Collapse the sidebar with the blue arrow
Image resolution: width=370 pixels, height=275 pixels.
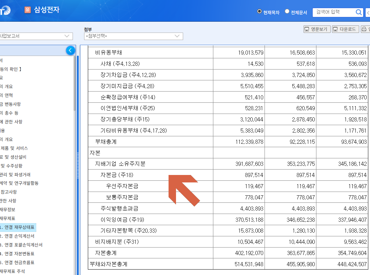coord(70,50)
